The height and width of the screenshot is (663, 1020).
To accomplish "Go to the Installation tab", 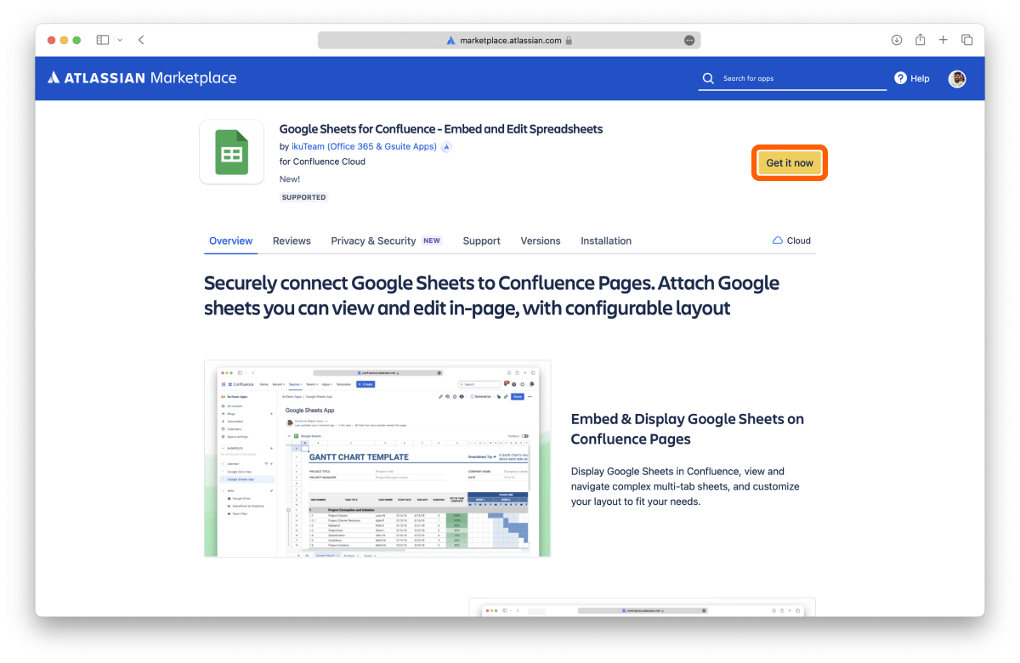I will point(606,241).
